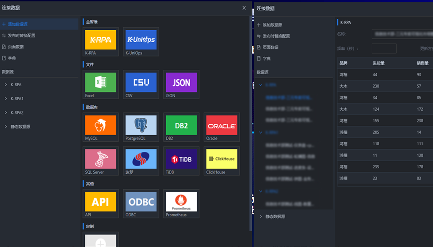Close the left 连接数据 dialog
The image size is (433, 247).
[244, 8]
